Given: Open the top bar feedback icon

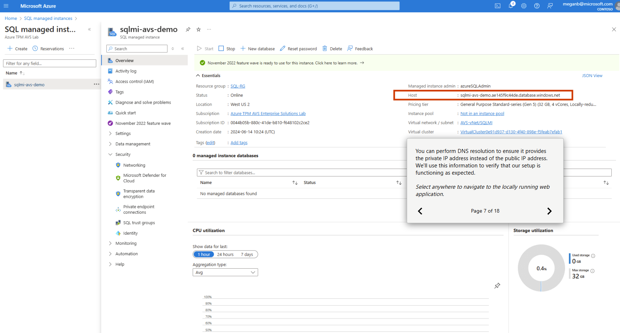Looking at the screenshot, I should [550, 6].
